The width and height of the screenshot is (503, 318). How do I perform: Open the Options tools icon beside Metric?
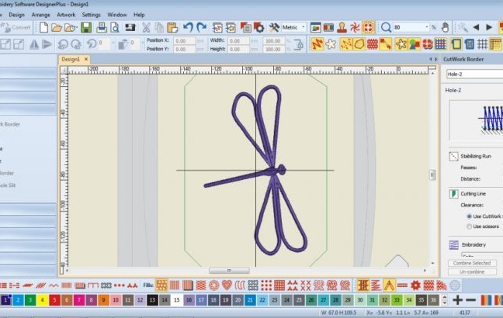point(274,28)
